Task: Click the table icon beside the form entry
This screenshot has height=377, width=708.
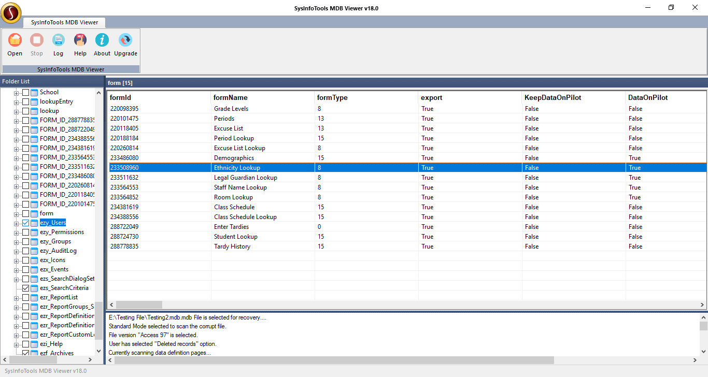Action: click(34, 213)
